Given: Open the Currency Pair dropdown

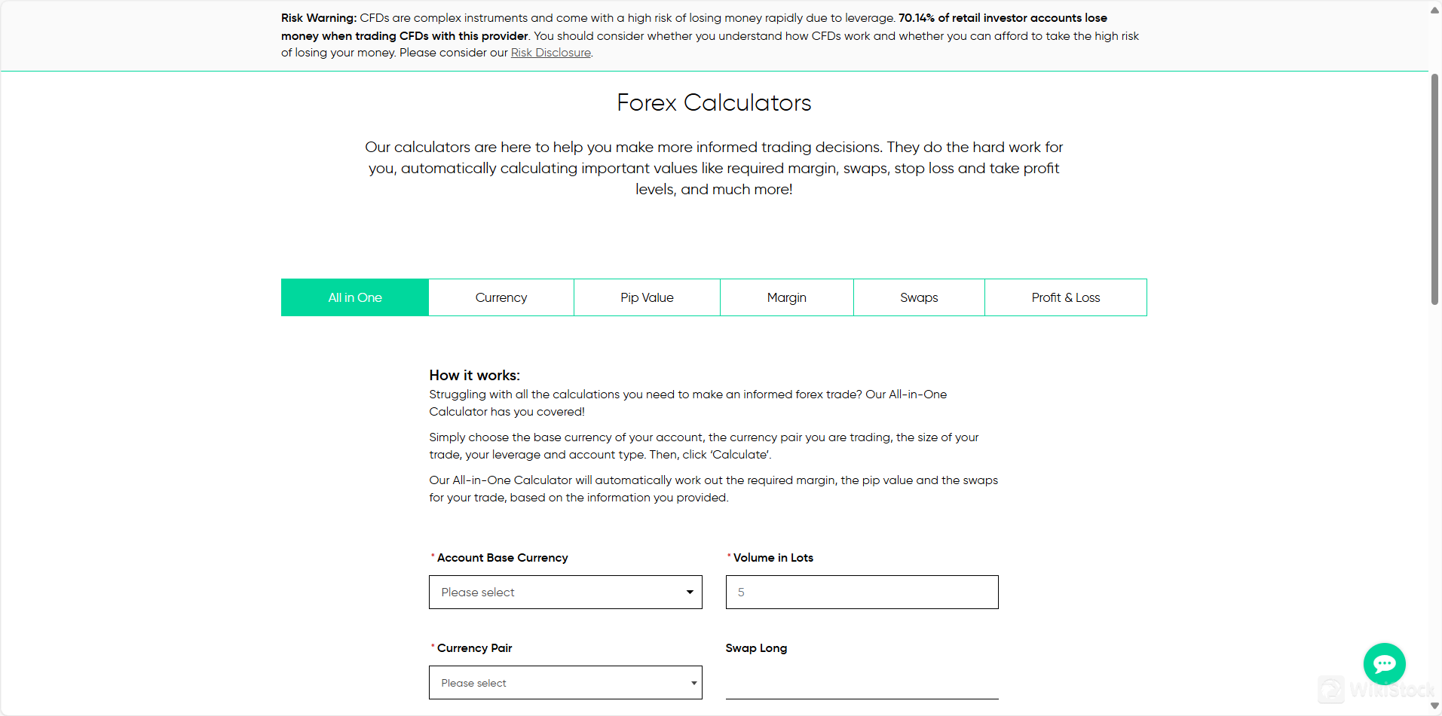Looking at the screenshot, I should click(565, 683).
